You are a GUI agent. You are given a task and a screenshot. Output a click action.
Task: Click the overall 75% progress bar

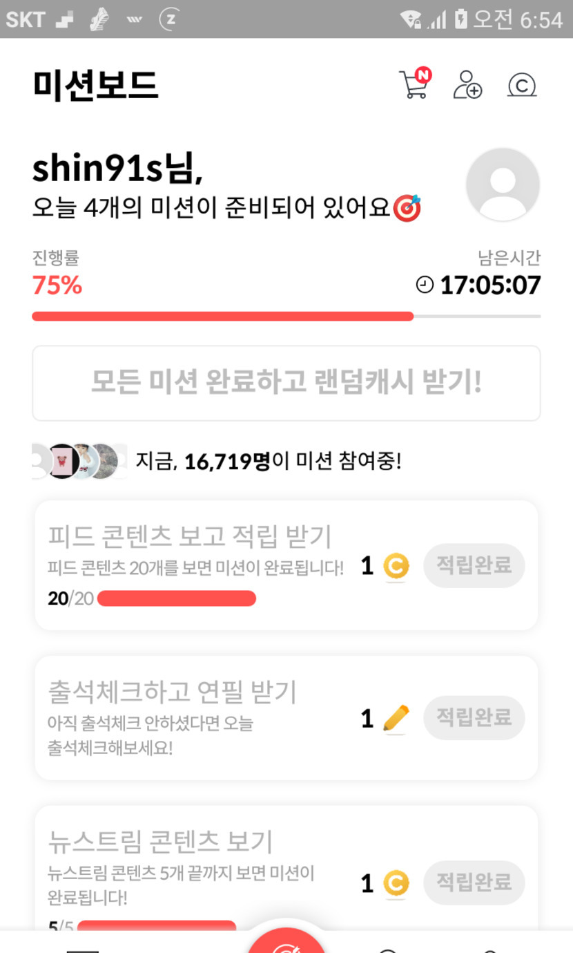pyautogui.click(x=286, y=317)
